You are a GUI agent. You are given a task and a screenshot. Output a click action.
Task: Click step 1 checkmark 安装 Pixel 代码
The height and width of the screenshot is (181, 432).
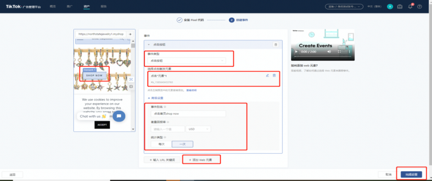179,20
